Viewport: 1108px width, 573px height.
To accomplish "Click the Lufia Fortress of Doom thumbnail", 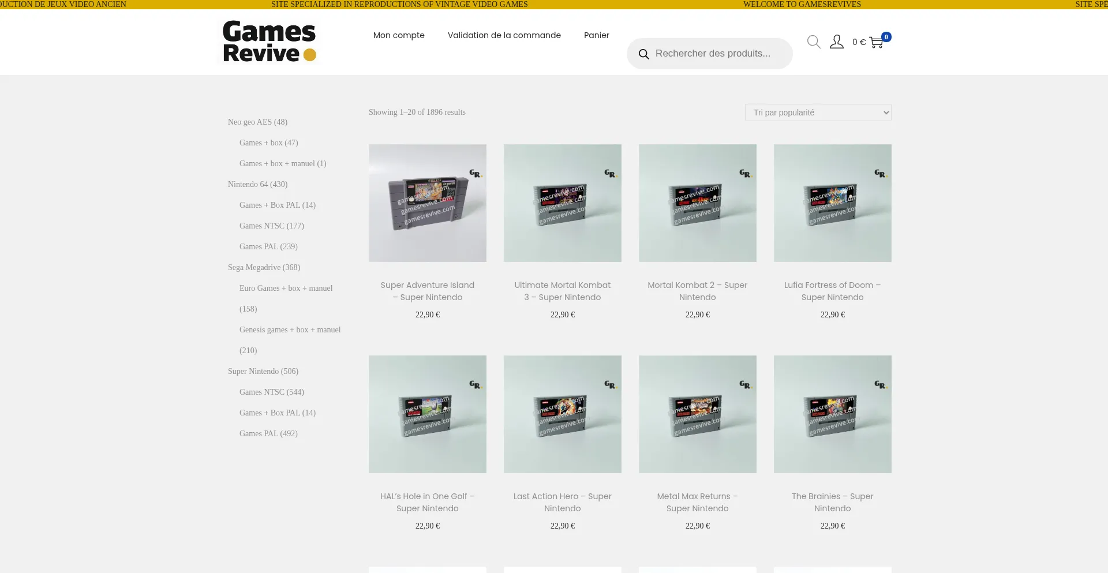I will click(x=832, y=203).
